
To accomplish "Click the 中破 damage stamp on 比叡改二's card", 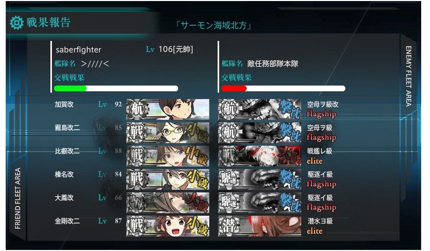I will (197, 156).
